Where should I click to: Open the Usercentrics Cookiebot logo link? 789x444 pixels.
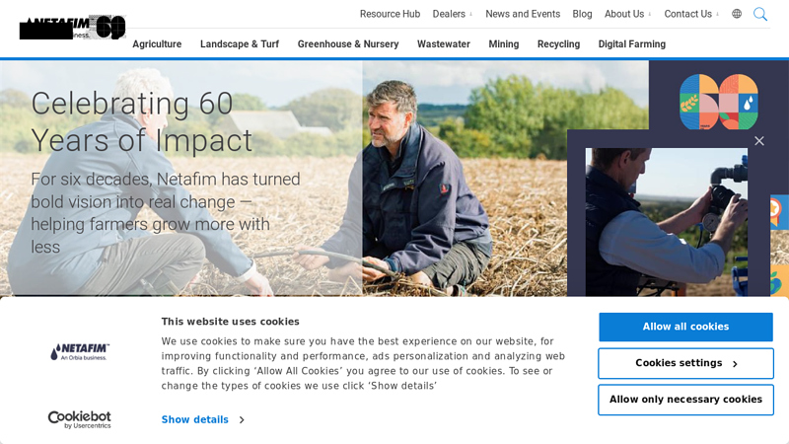pos(80,419)
